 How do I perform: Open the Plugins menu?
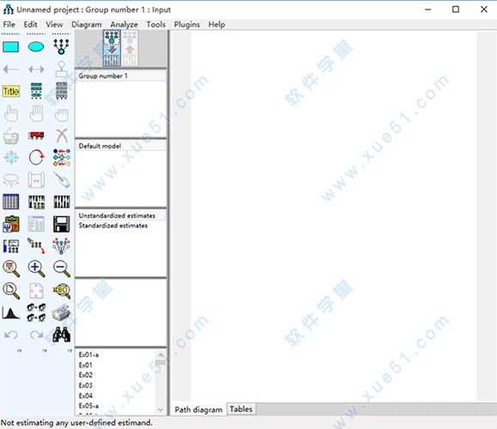[x=186, y=24]
